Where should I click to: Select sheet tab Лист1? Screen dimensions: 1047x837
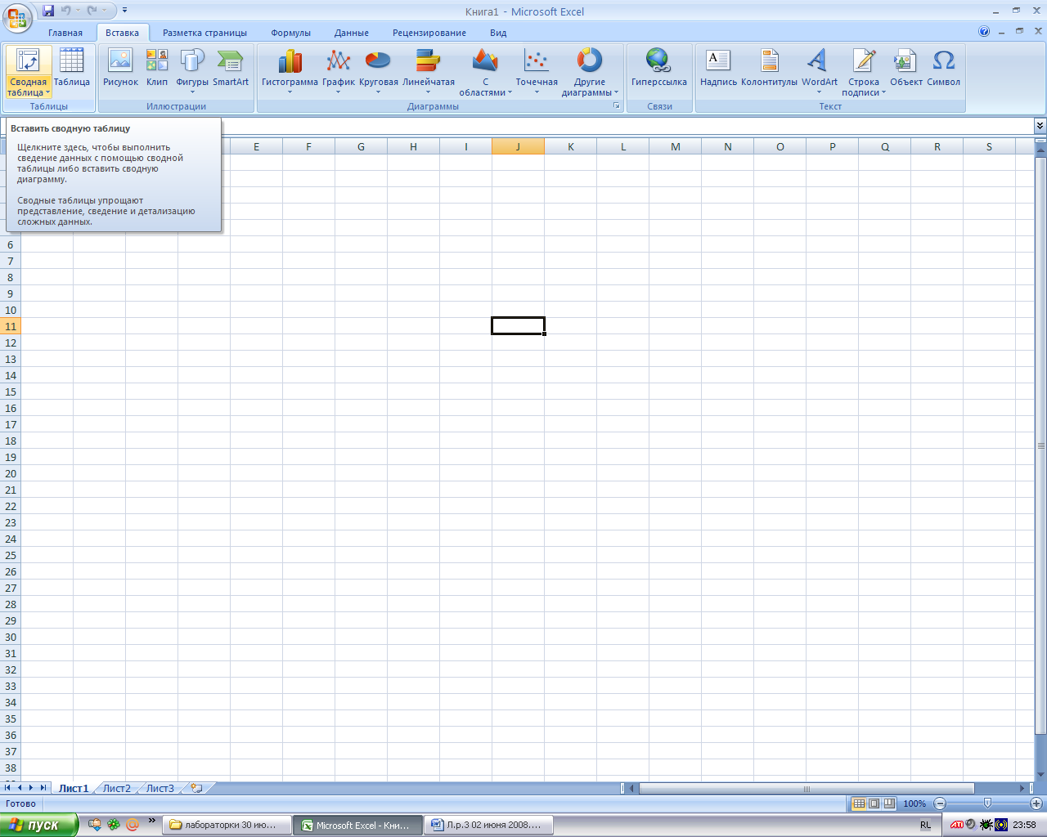tap(74, 788)
